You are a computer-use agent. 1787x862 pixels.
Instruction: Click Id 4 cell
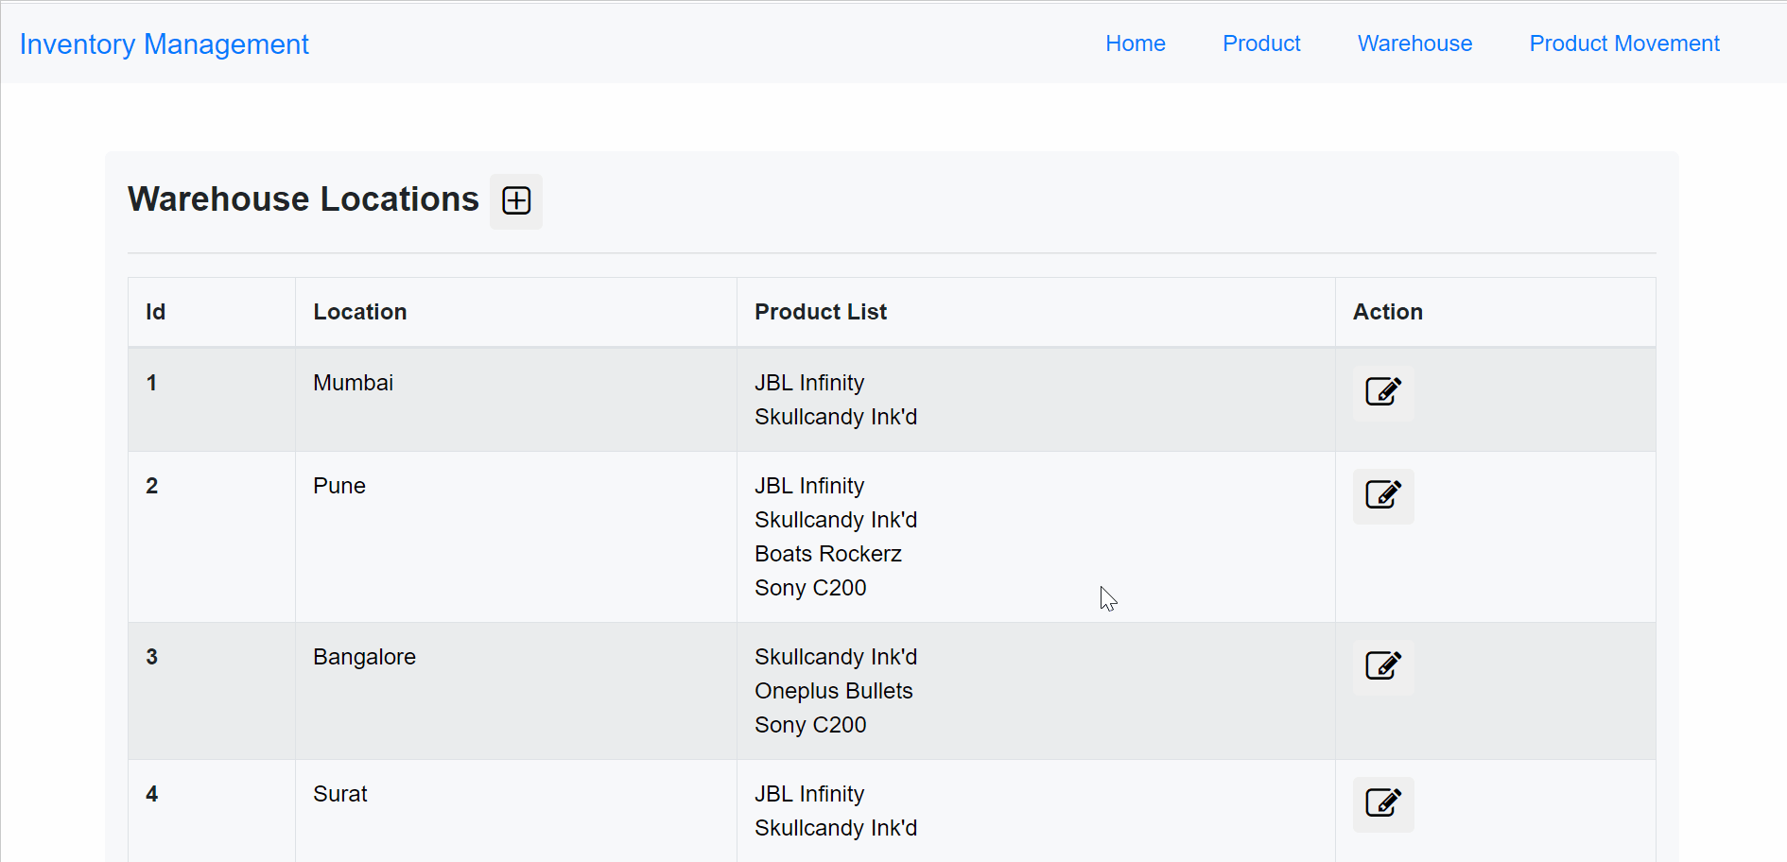[212, 811]
